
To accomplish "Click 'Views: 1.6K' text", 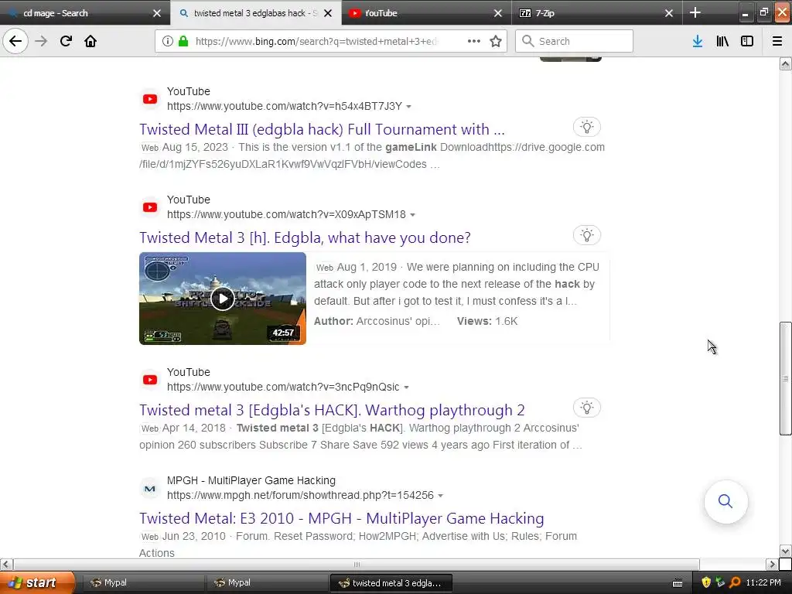I will pyautogui.click(x=487, y=321).
